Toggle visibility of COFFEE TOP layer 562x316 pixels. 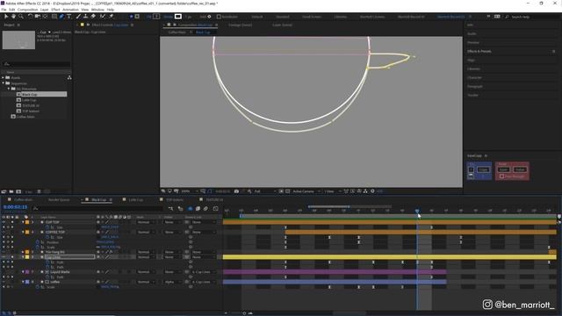(x=4, y=232)
